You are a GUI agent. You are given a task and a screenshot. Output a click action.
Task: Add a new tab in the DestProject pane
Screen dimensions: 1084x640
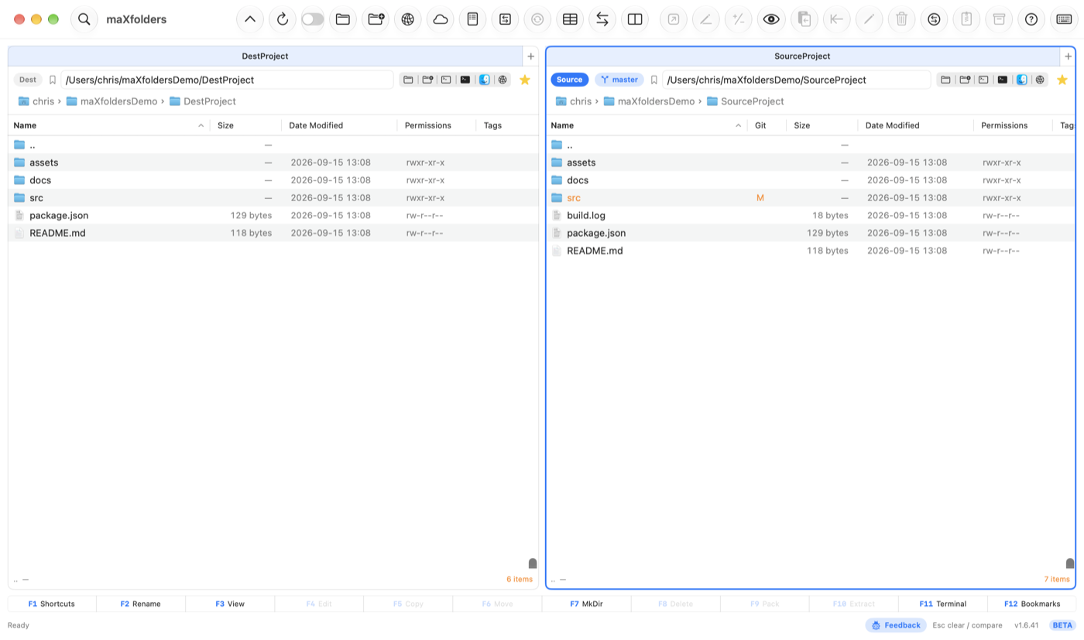point(530,56)
